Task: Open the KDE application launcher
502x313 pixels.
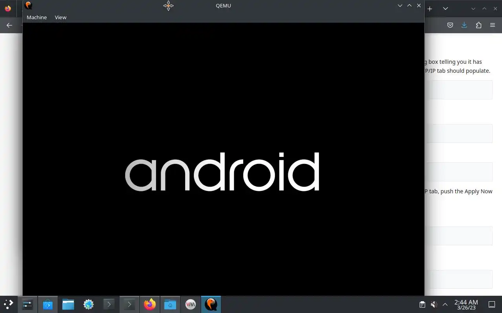Action: pyautogui.click(x=9, y=304)
